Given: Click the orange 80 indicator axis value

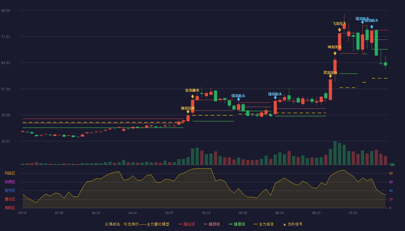Looking at the screenshot, I should [x=391, y=173].
